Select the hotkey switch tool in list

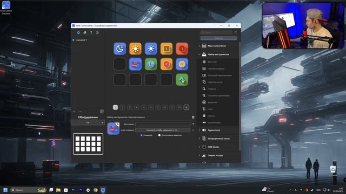click(217, 75)
